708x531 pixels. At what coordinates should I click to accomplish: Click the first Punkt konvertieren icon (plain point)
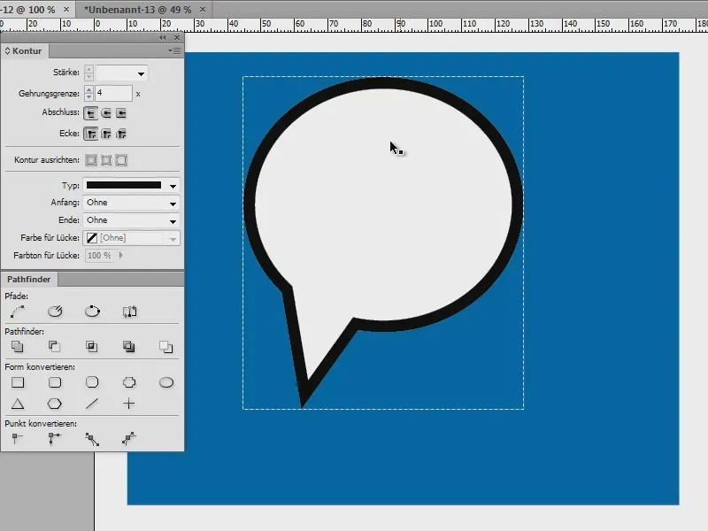(x=17, y=438)
